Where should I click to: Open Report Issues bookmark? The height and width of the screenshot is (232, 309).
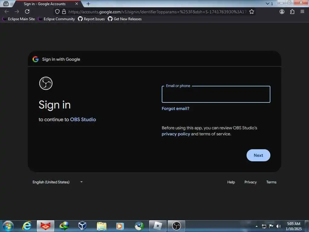point(91,19)
